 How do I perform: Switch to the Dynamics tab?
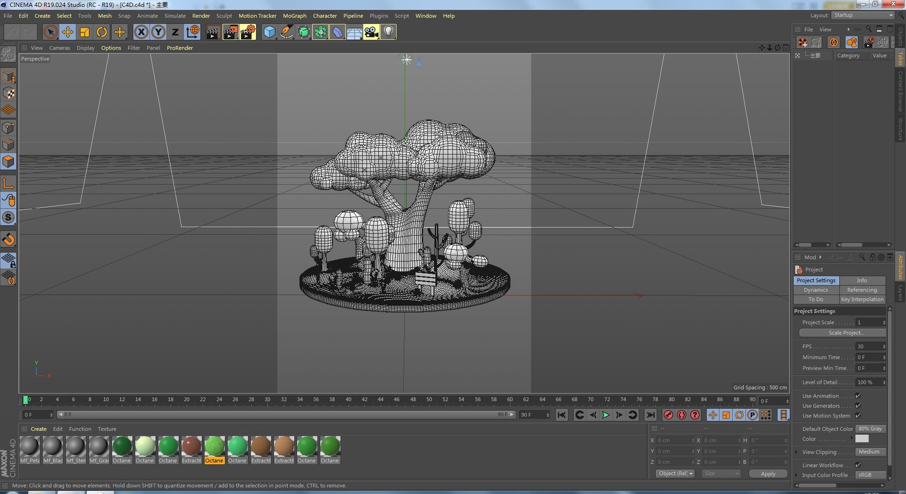816,290
